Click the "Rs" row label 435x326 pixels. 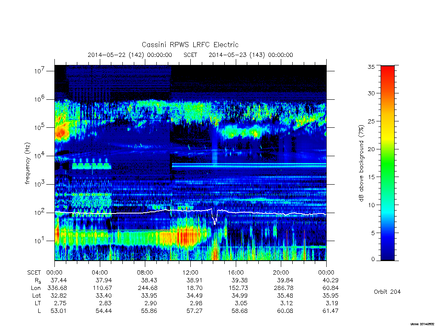[38, 281]
